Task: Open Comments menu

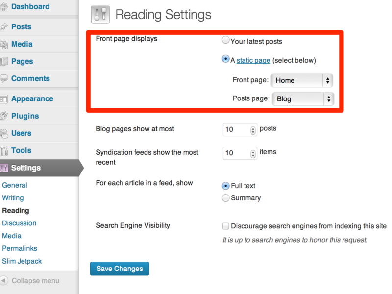Action: coord(30,78)
